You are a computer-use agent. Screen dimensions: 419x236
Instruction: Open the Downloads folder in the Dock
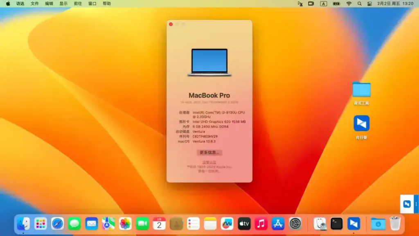click(378, 224)
